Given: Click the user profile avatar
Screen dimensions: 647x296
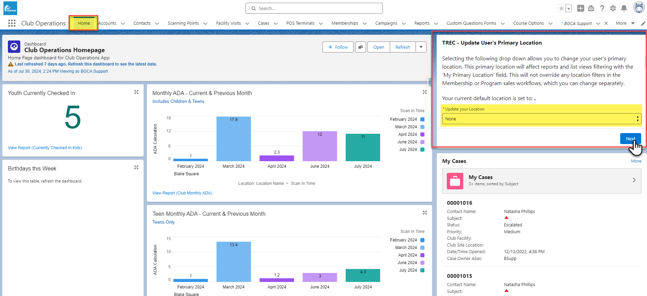Looking at the screenshot, I should 638,8.
